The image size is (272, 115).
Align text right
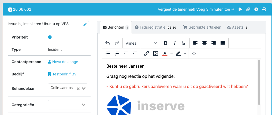tap(214, 43)
